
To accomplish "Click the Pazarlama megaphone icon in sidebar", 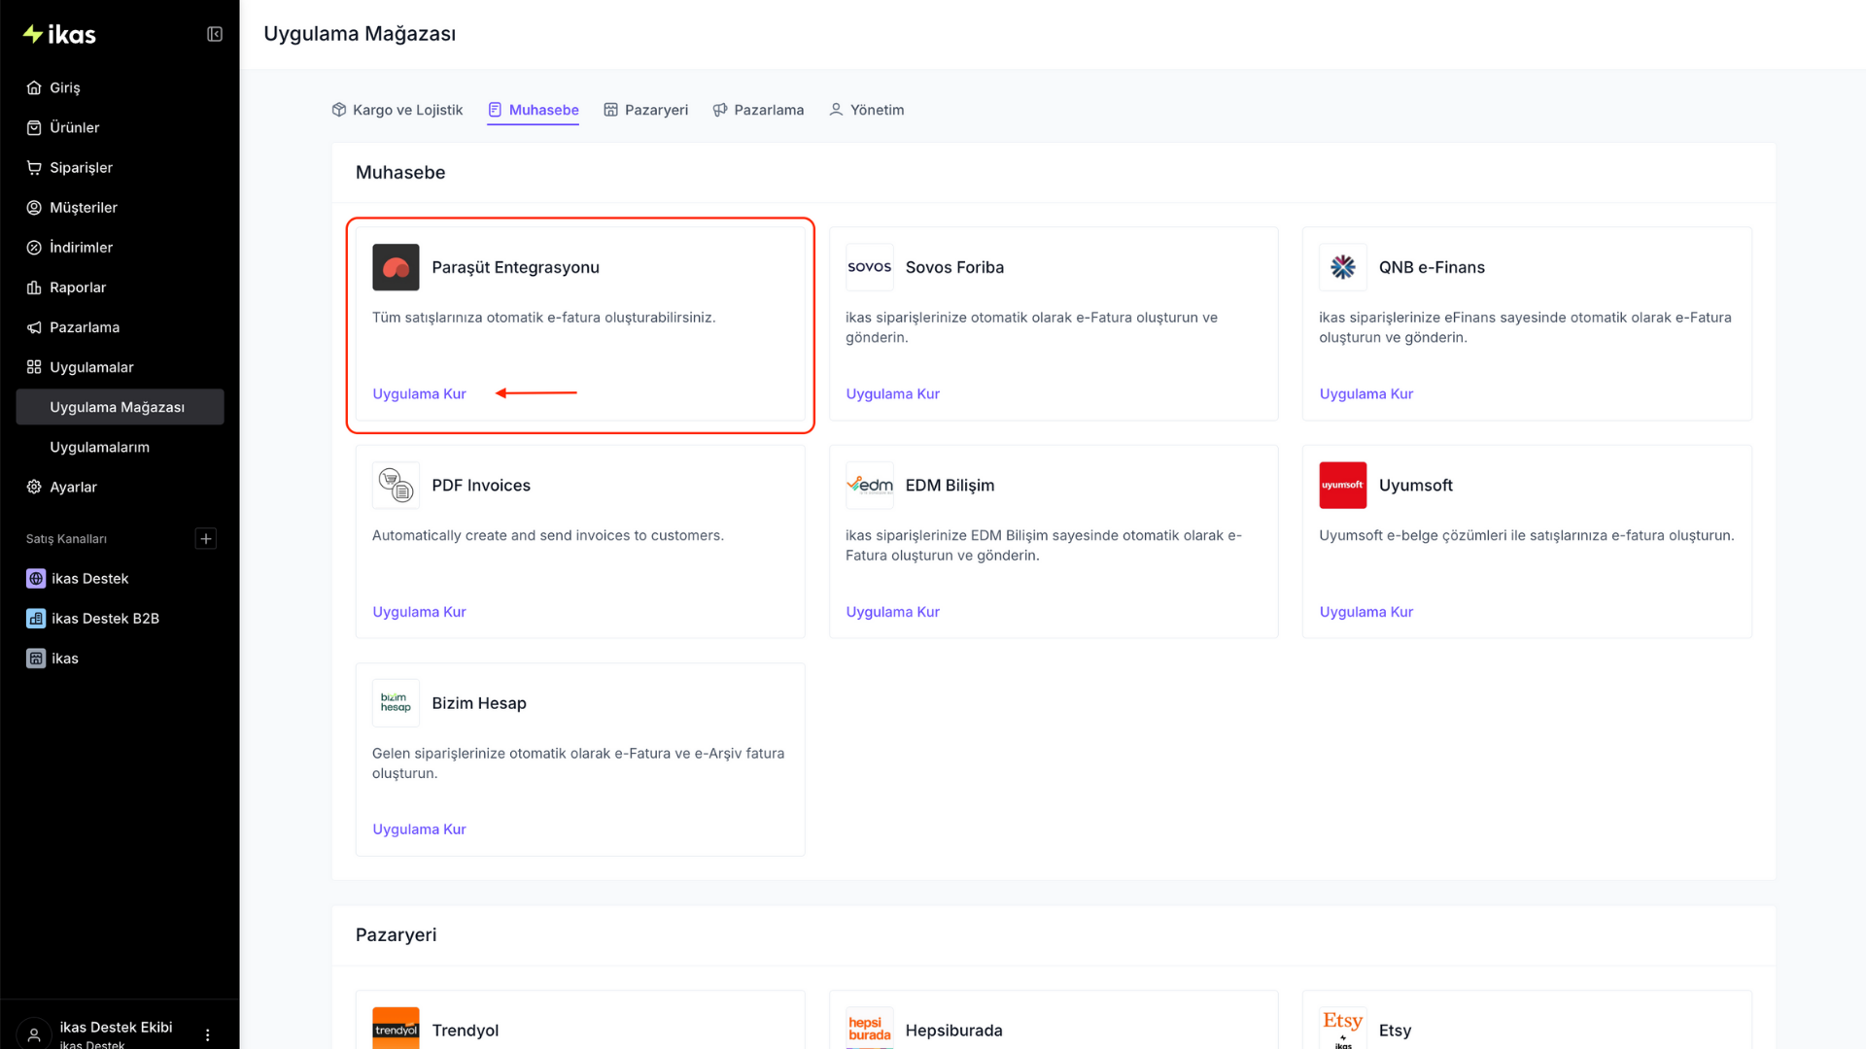I will tap(34, 327).
